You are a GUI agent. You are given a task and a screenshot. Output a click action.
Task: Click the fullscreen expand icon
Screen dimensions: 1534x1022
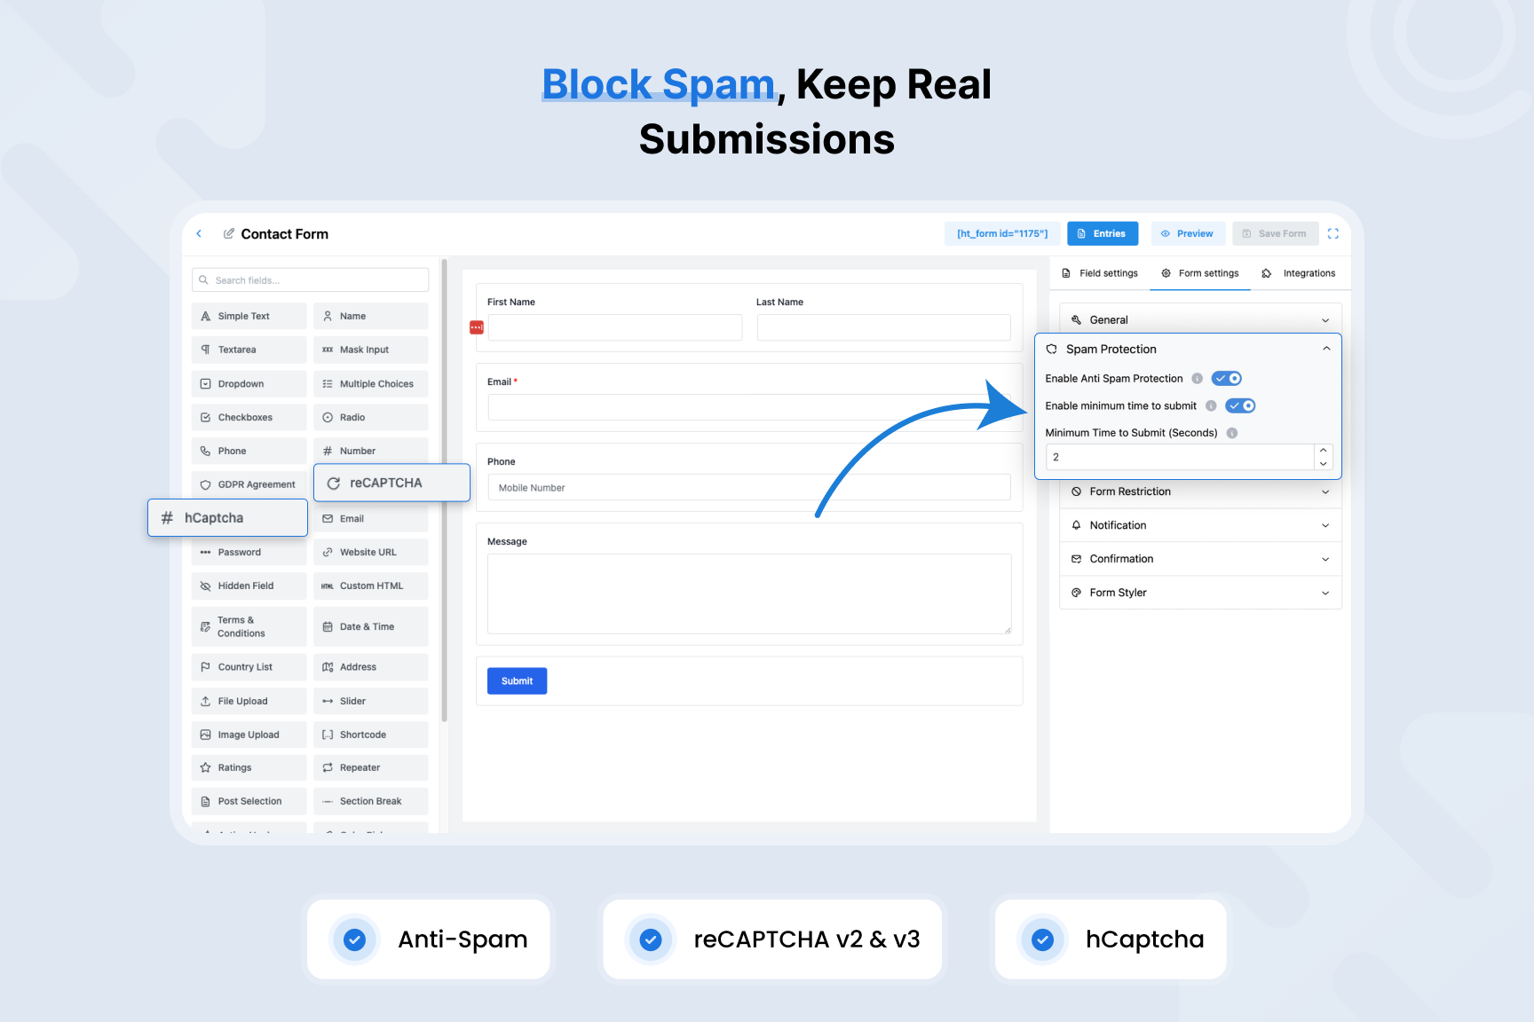1333,233
